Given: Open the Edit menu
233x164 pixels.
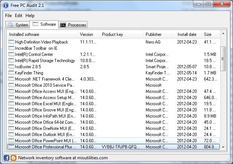Looking at the screenshot, I should [19, 16].
